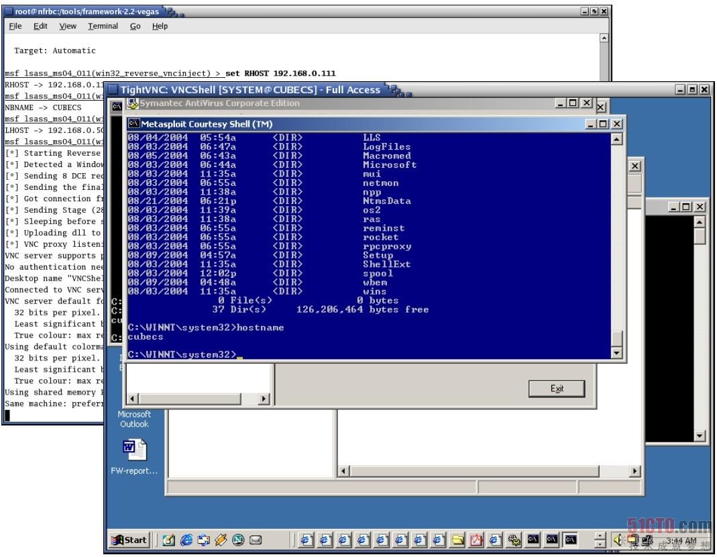The height and width of the screenshot is (557, 717).
Task: Switch to the Acrobat PDF taskbar button
Action: 476,540
